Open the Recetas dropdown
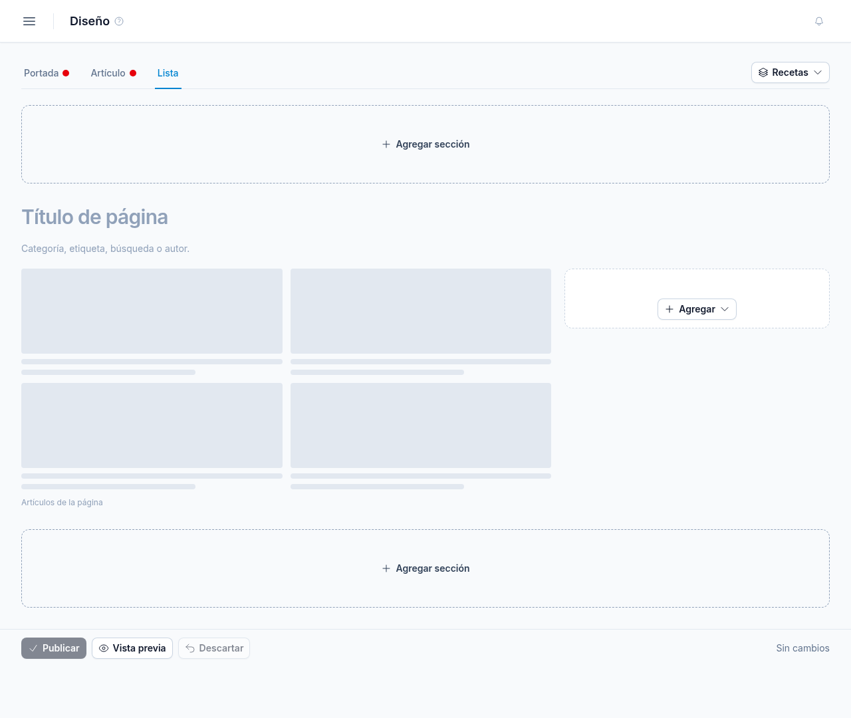Screen dimensions: 851x718 [790, 72]
